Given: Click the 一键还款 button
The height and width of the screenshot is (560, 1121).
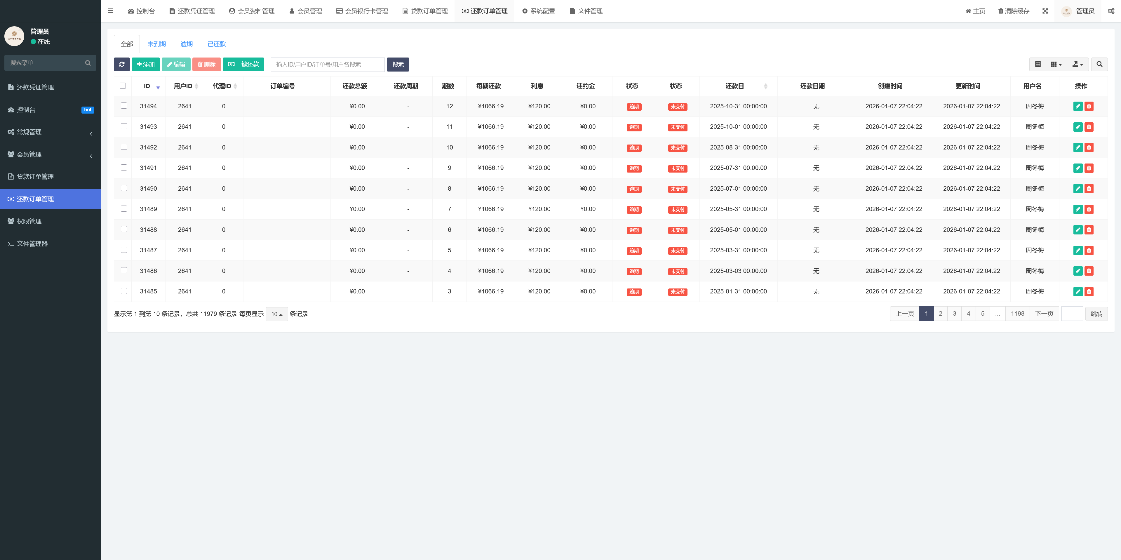Looking at the screenshot, I should click(x=243, y=65).
